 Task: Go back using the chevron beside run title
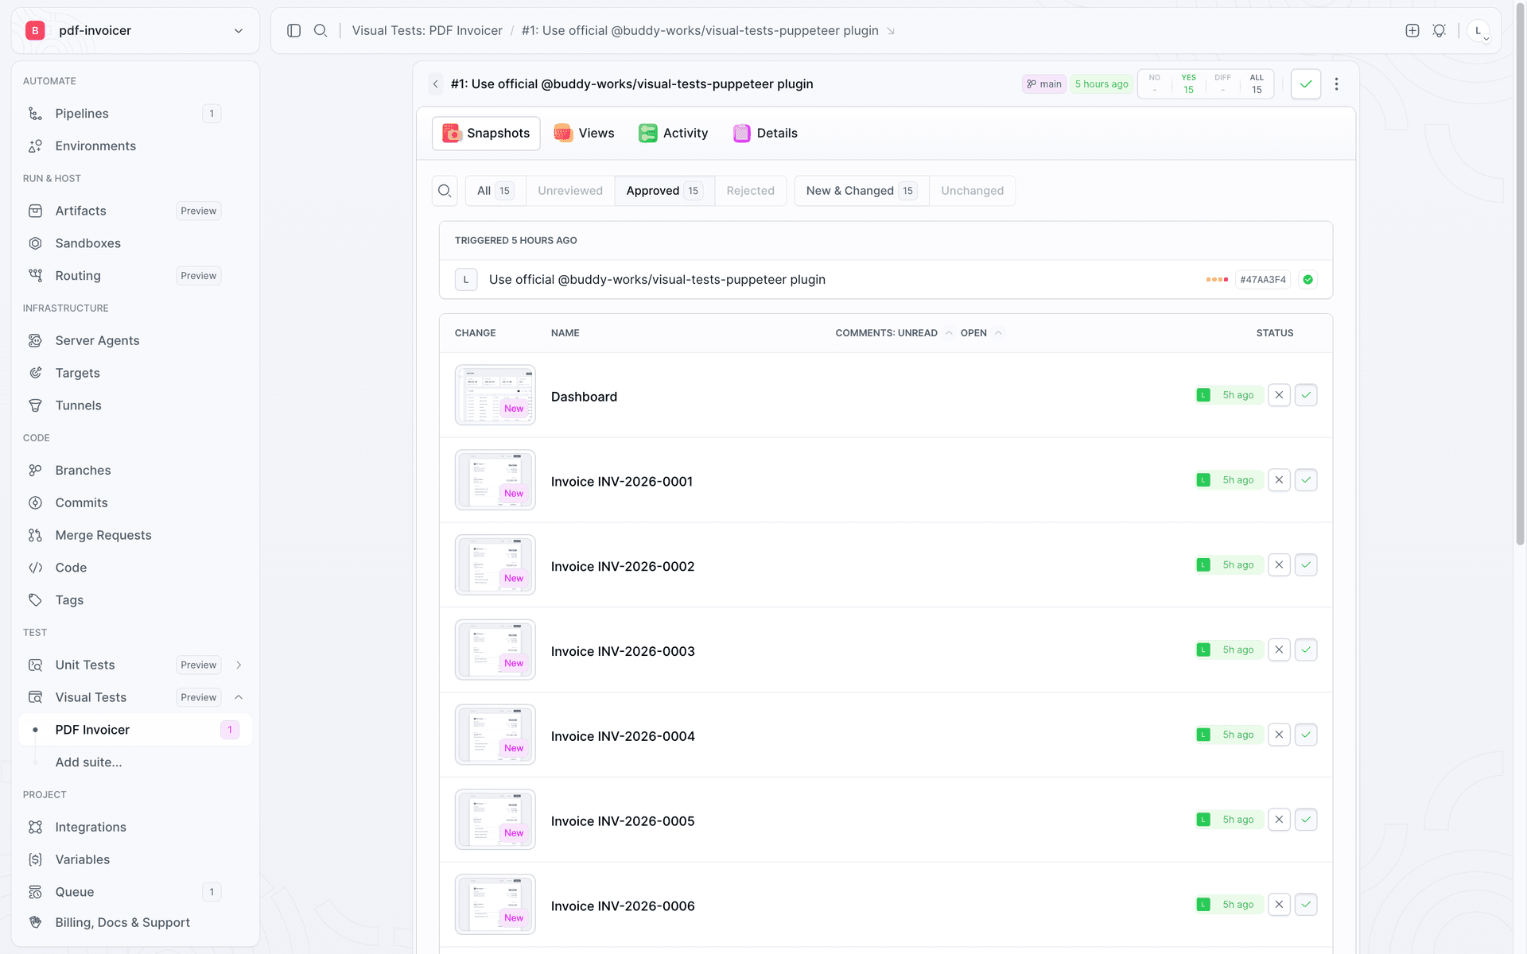(436, 84)
